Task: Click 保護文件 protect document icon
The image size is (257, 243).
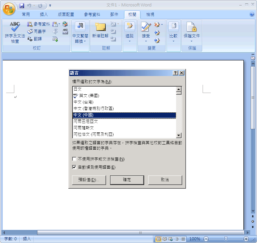Action: click(x=191, y=26)
